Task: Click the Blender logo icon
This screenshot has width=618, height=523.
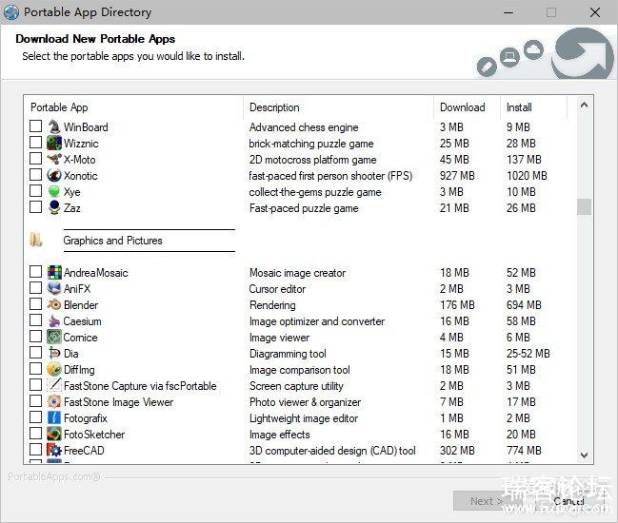Action: (x=54, y=304)
